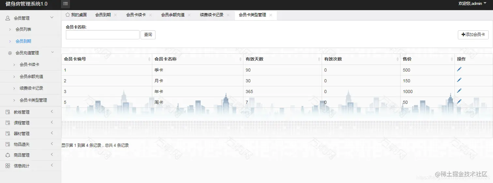Screen dimensions: 493x183
Task: Click the 教练管理 sidebar icon
Action: (x=8, y=112)
